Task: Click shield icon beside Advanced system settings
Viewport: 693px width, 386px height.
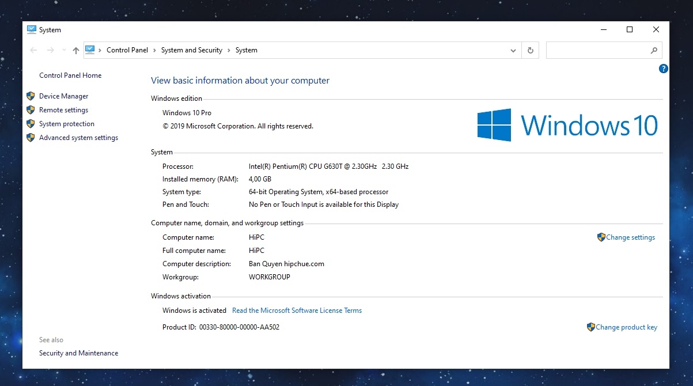Action: (x=31, y=138)
